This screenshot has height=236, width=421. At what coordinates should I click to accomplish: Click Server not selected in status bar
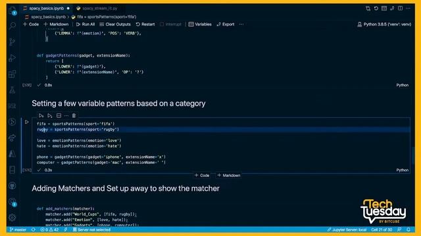[x=91, y=229]
